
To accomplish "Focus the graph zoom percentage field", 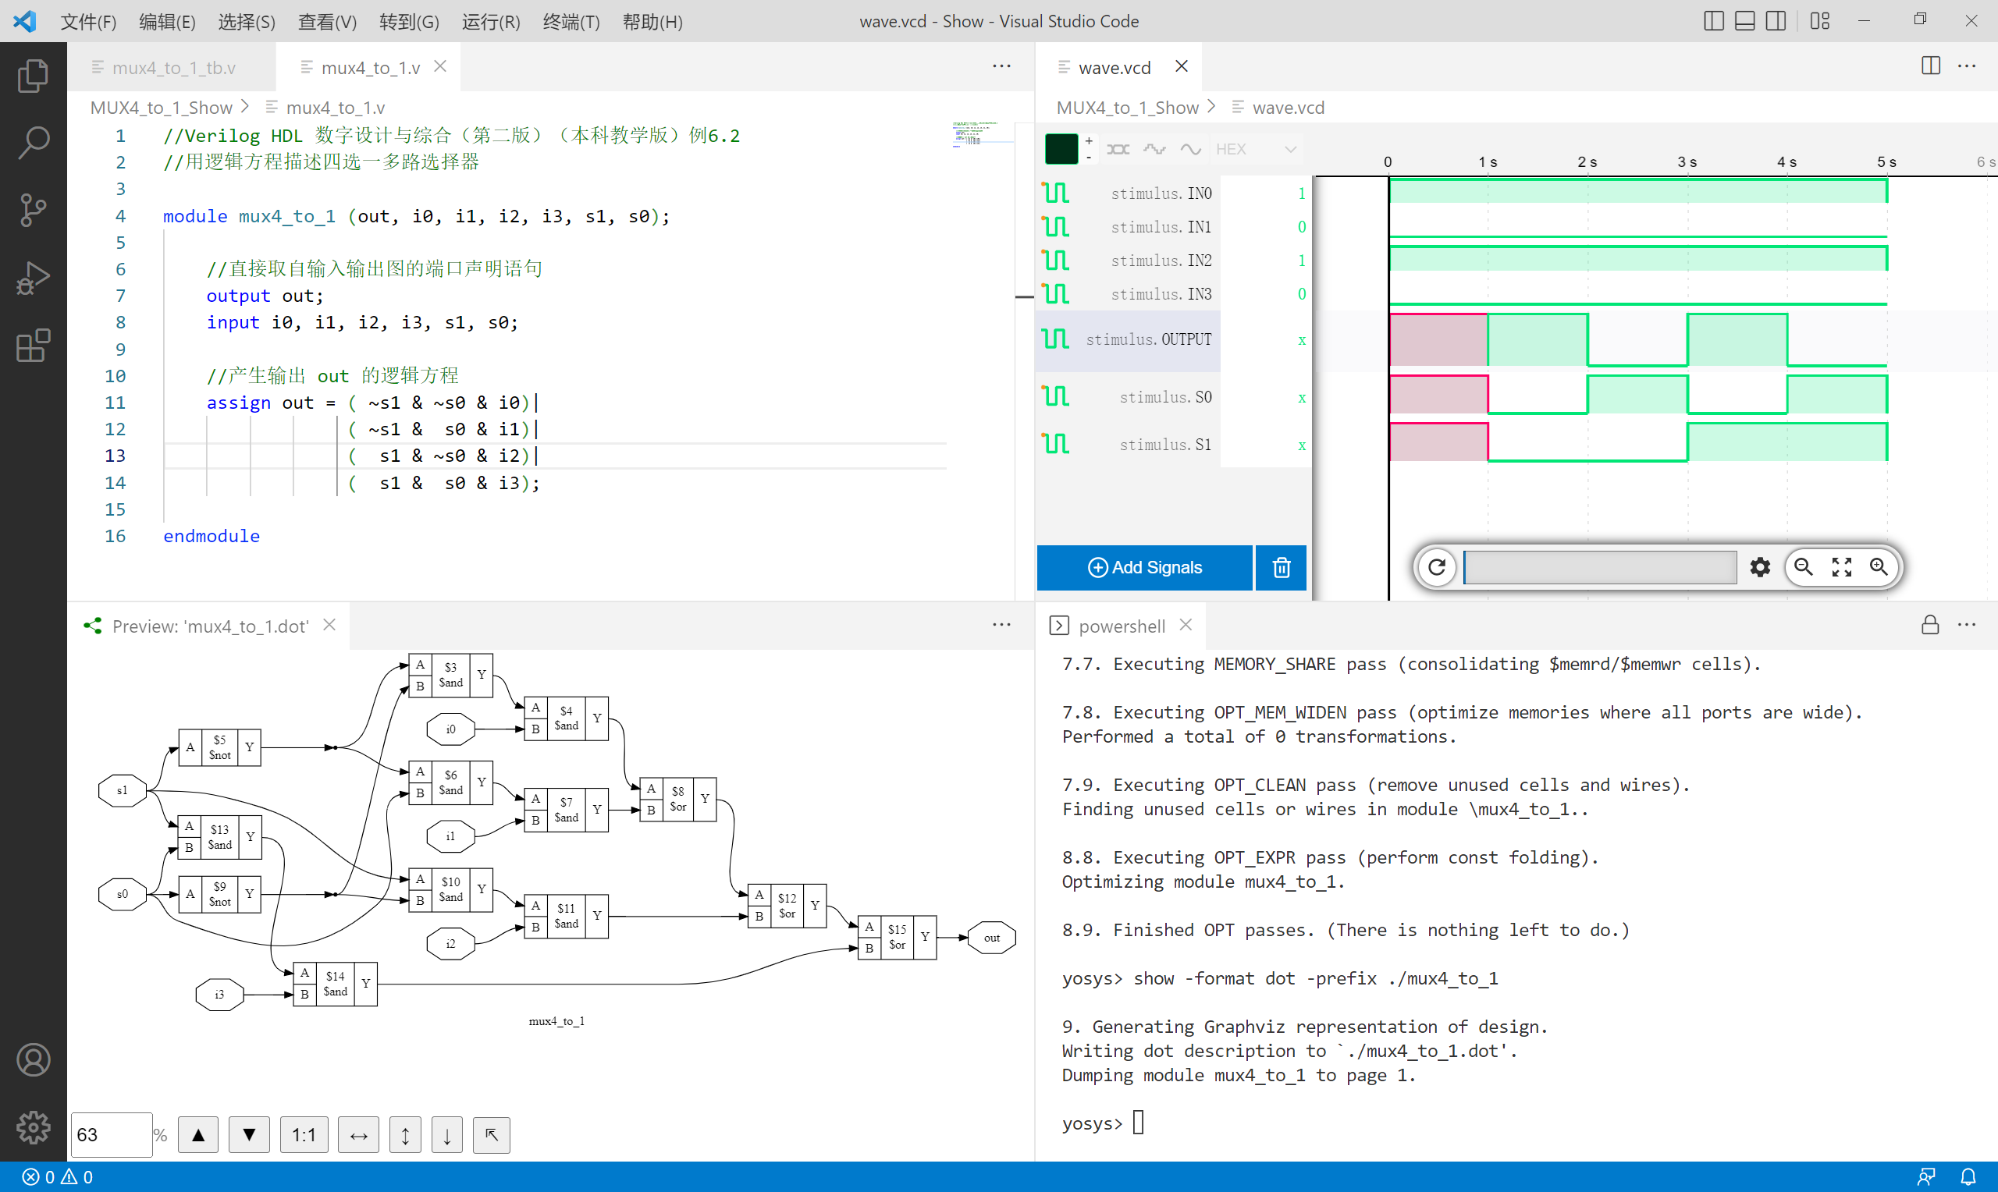I will [111, 1135].
